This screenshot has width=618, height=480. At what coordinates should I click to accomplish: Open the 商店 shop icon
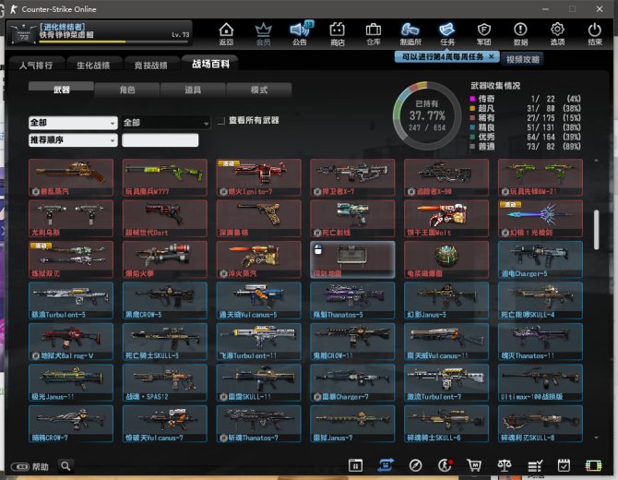pos(338,33)
